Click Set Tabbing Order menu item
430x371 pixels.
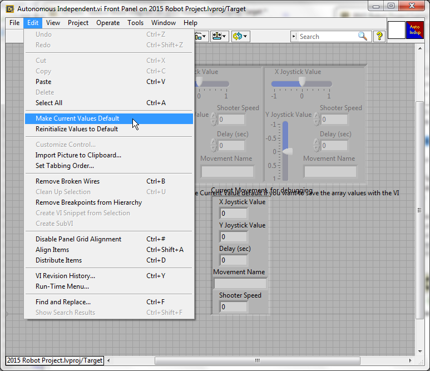click(65, 166)
